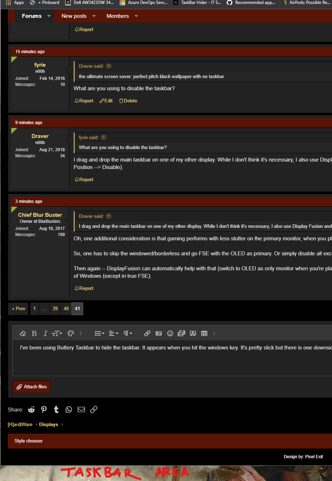The image size is (332, 481).
Task: Open the text alignment dropdown
Action: [x=114, y=333]
